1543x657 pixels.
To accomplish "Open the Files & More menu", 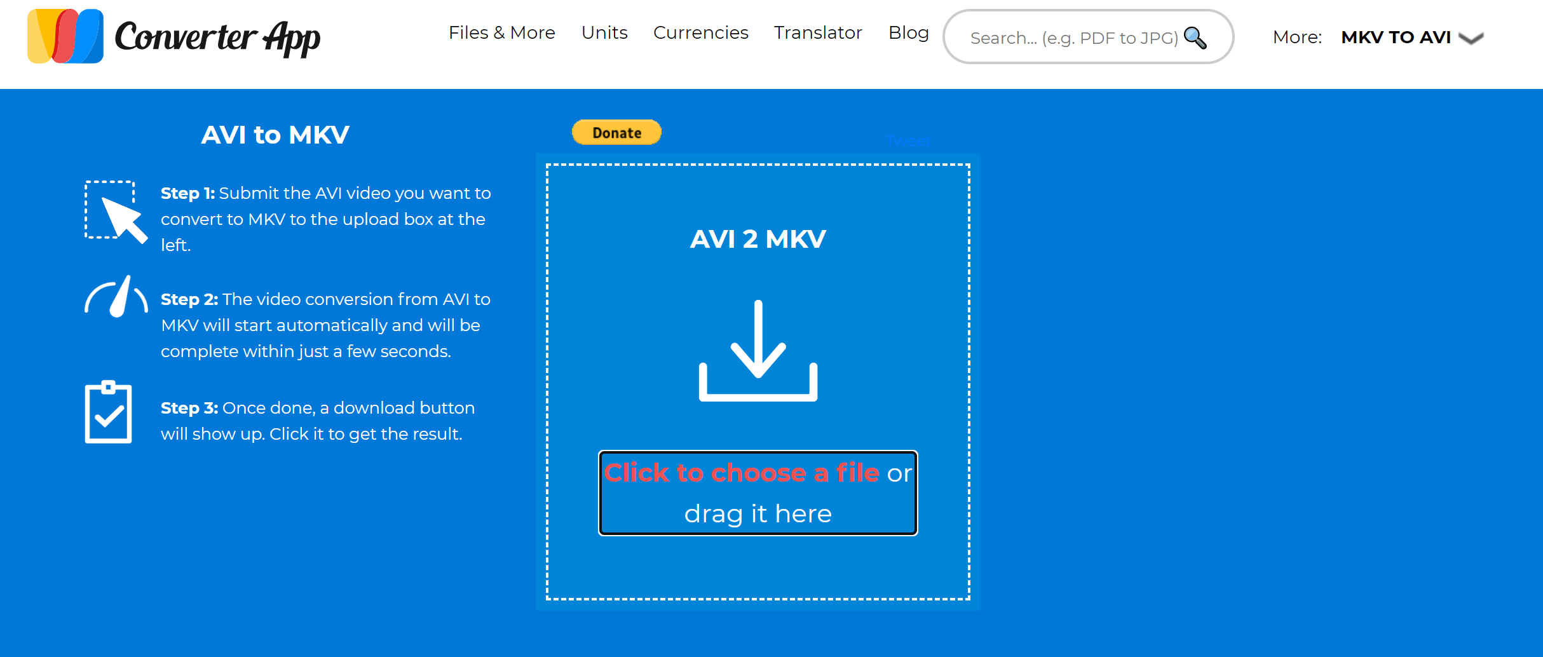I will [501, 32].
